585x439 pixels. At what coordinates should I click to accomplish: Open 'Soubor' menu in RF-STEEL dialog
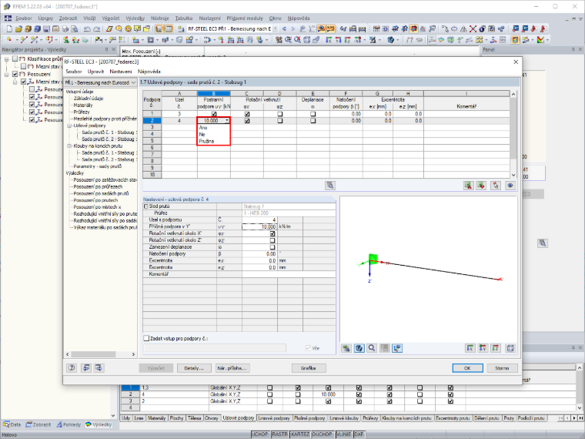tap(73, 72)
